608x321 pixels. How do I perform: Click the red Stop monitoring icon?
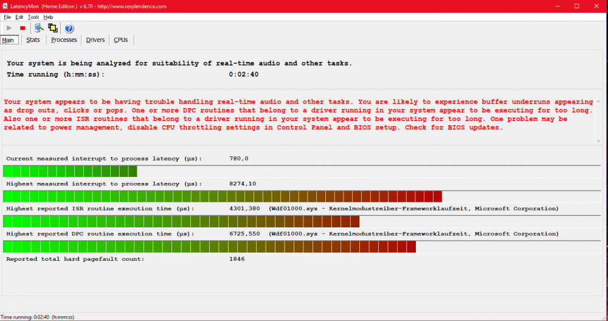coord(22,28)
